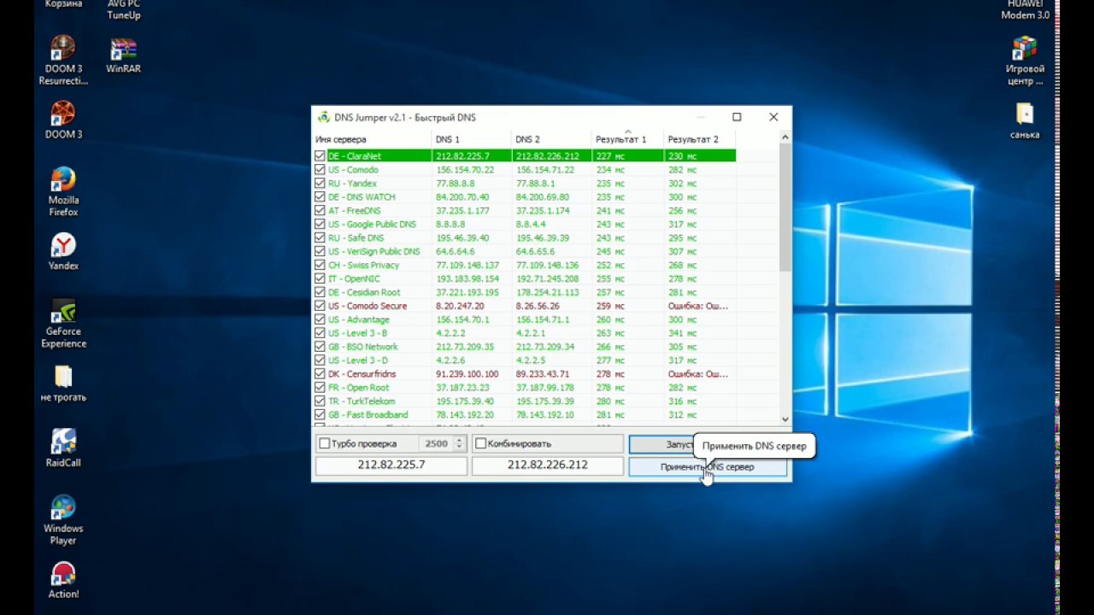Select the US - Level 3 - D row

pyautogui.click(x=524, y=361)
